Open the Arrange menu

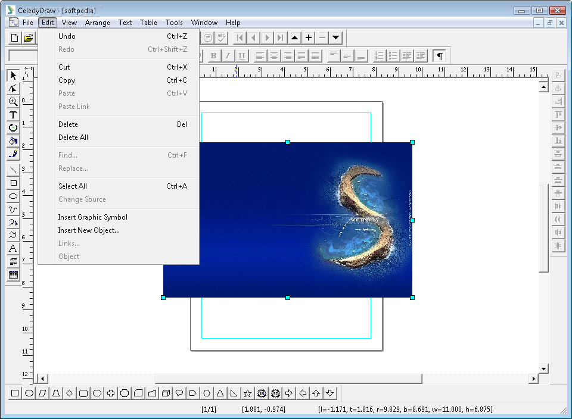(97, 23)
